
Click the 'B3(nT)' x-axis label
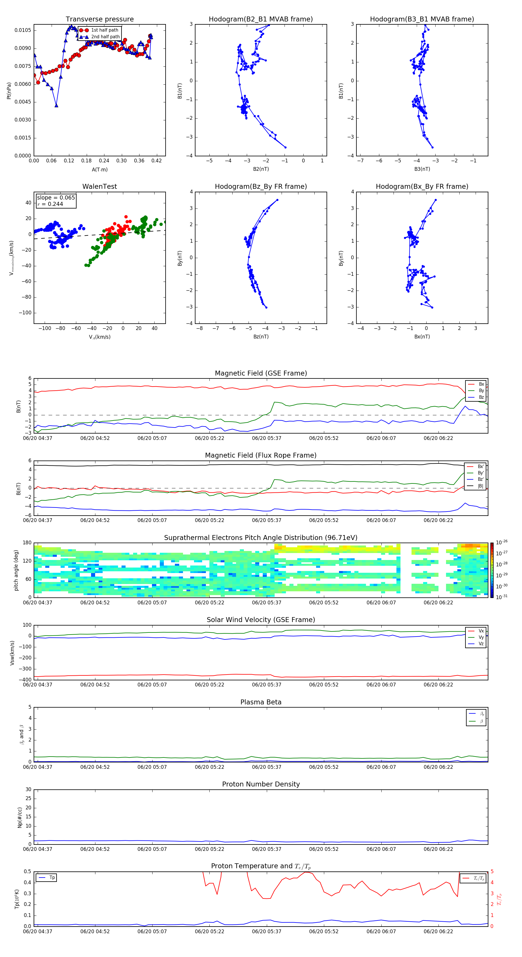[x=422, y=169]
